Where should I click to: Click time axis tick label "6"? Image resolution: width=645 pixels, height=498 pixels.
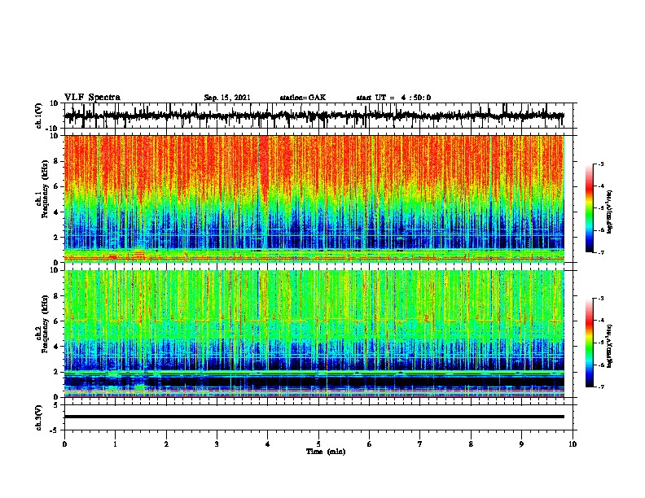(370, 444)
